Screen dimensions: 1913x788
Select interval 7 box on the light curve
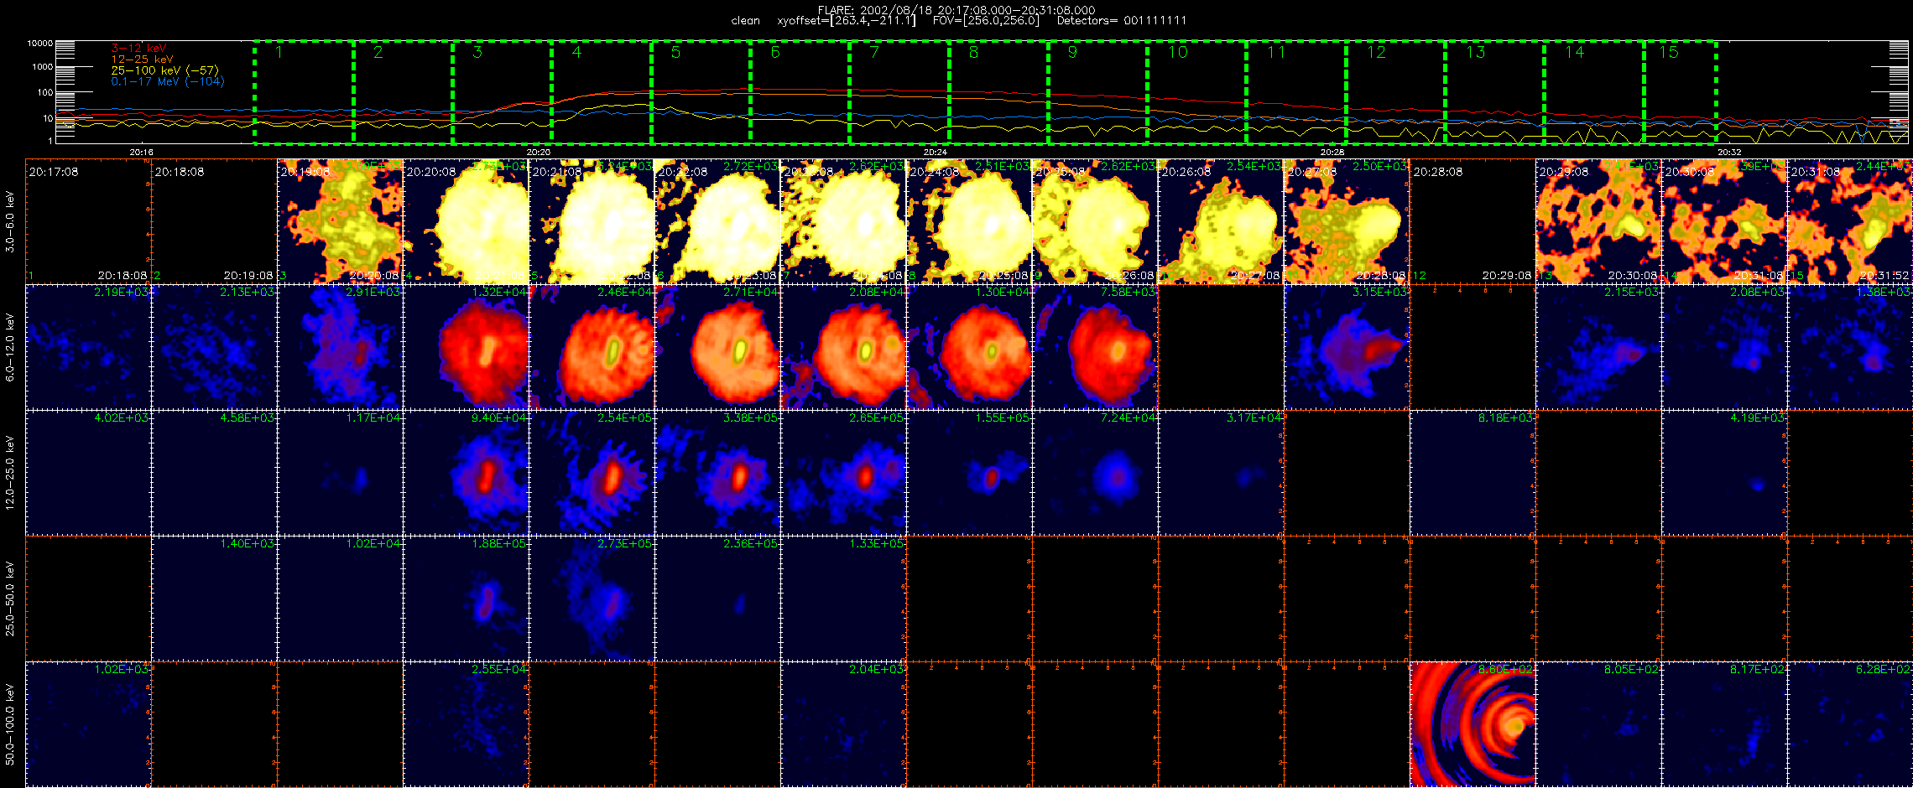pos(899,91)
